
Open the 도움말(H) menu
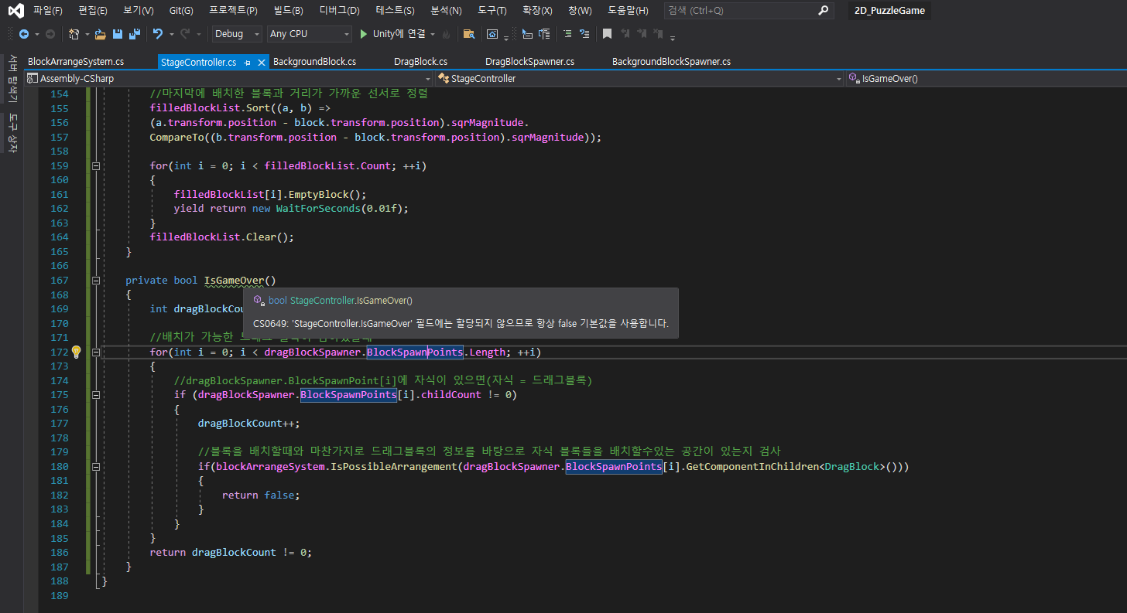pos(628,11)
